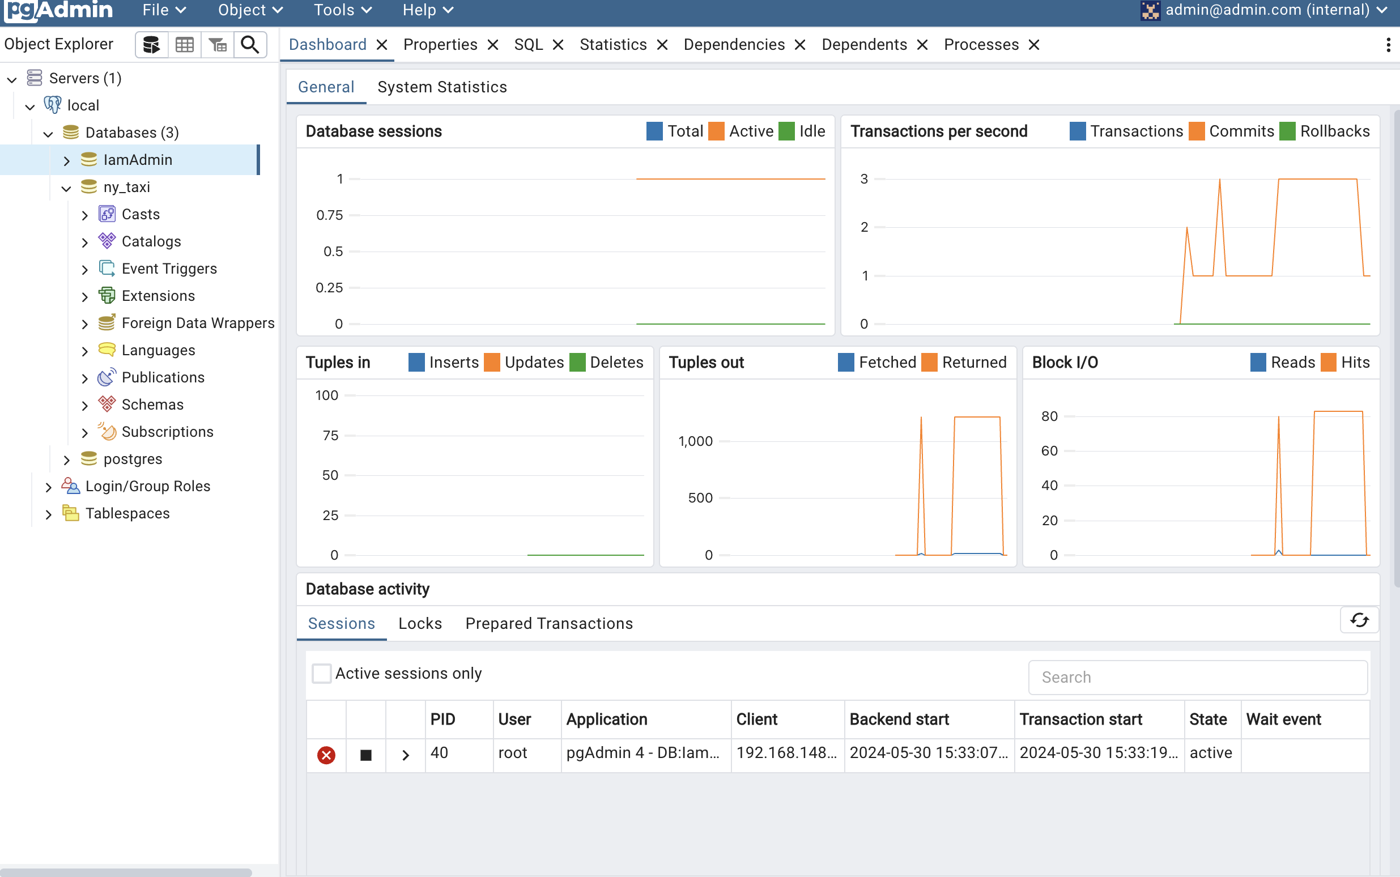This screenshot has height=877, width=1400.
Task: Click the green Deletes legend swatch
Action: point(577,363)
